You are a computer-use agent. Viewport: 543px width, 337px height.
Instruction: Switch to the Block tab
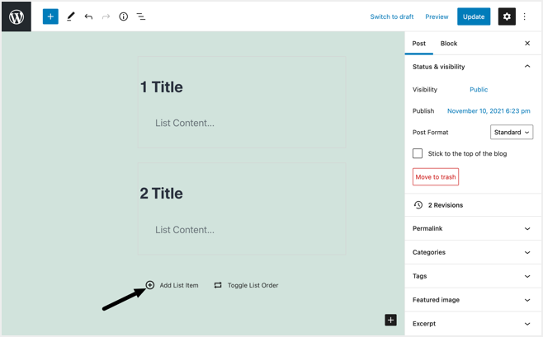pos(448,44)
